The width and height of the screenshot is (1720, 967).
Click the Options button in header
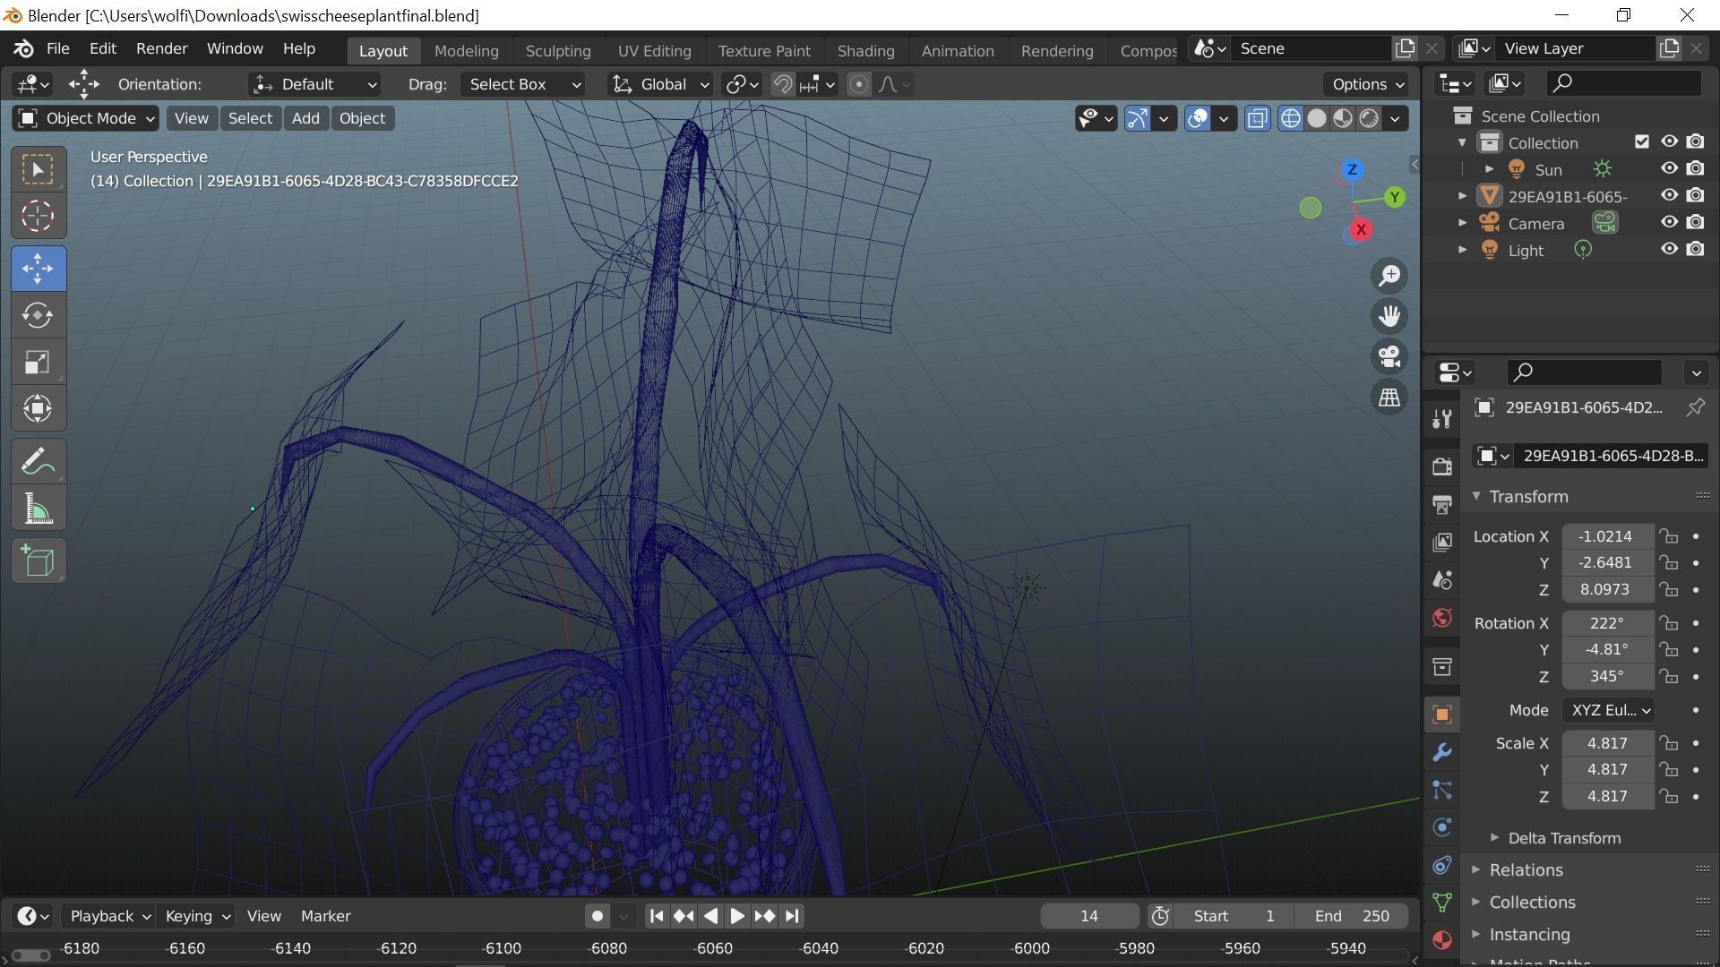click(1366, 84)
